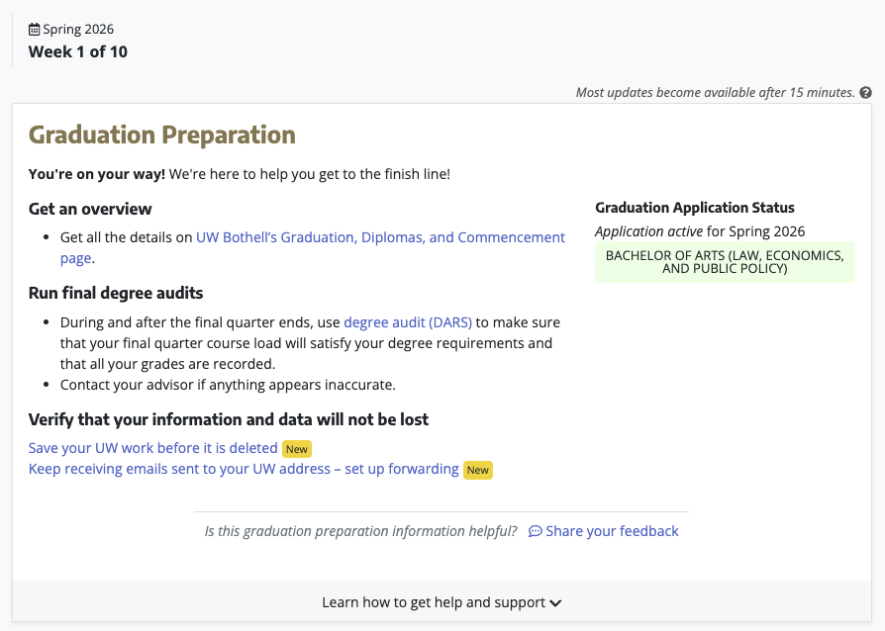Click the speech bubble feedback icon
Screen dimensions: 885x631
(536, 531)
